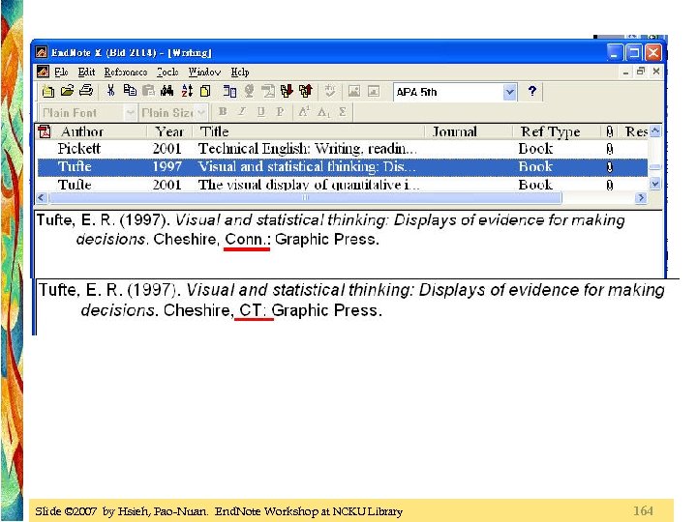Toggle Italic formatting button
This screenshot has width=697, height=522.
coord(241,112)
